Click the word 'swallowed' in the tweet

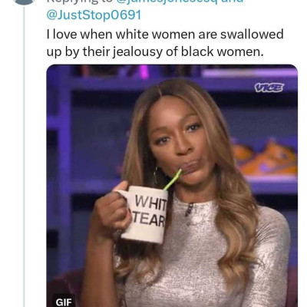pos(252,35)
